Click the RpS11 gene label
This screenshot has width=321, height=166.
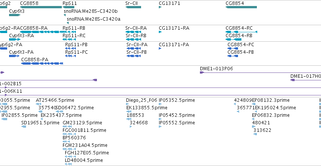(x=70, y=3)
